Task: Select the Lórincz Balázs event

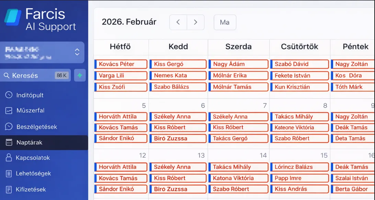Action: (299, 167)
